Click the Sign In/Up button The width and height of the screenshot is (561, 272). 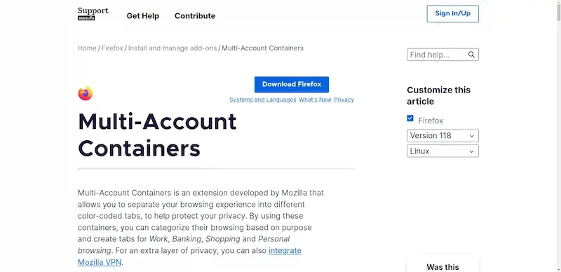[452, 13]
